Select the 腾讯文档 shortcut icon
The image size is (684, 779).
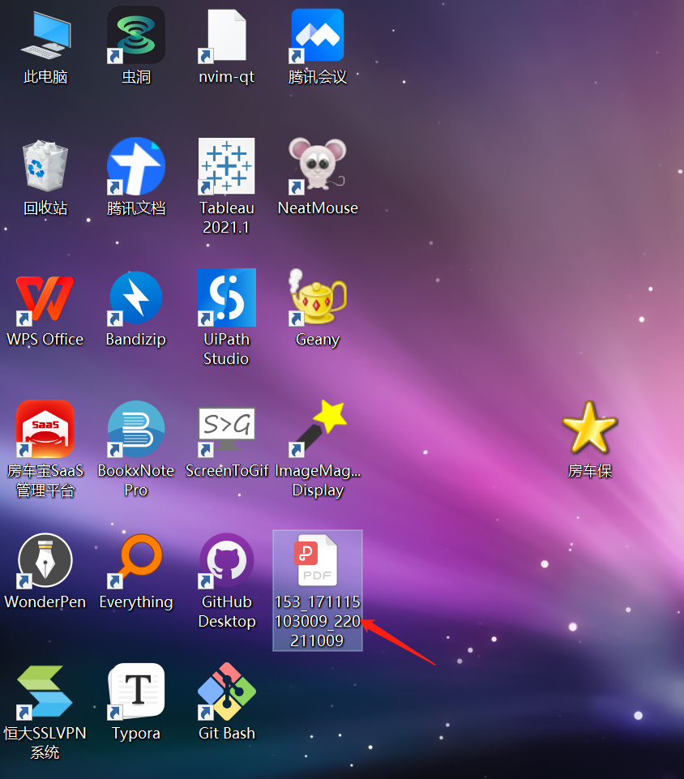click(136, 166)
